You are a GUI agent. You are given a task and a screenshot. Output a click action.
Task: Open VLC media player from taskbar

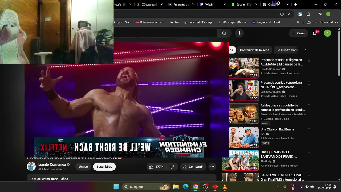click(225, 187)
